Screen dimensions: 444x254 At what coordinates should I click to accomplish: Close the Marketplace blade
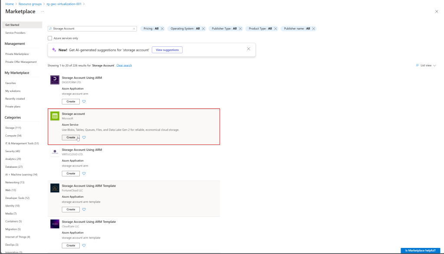coord(436,12)
